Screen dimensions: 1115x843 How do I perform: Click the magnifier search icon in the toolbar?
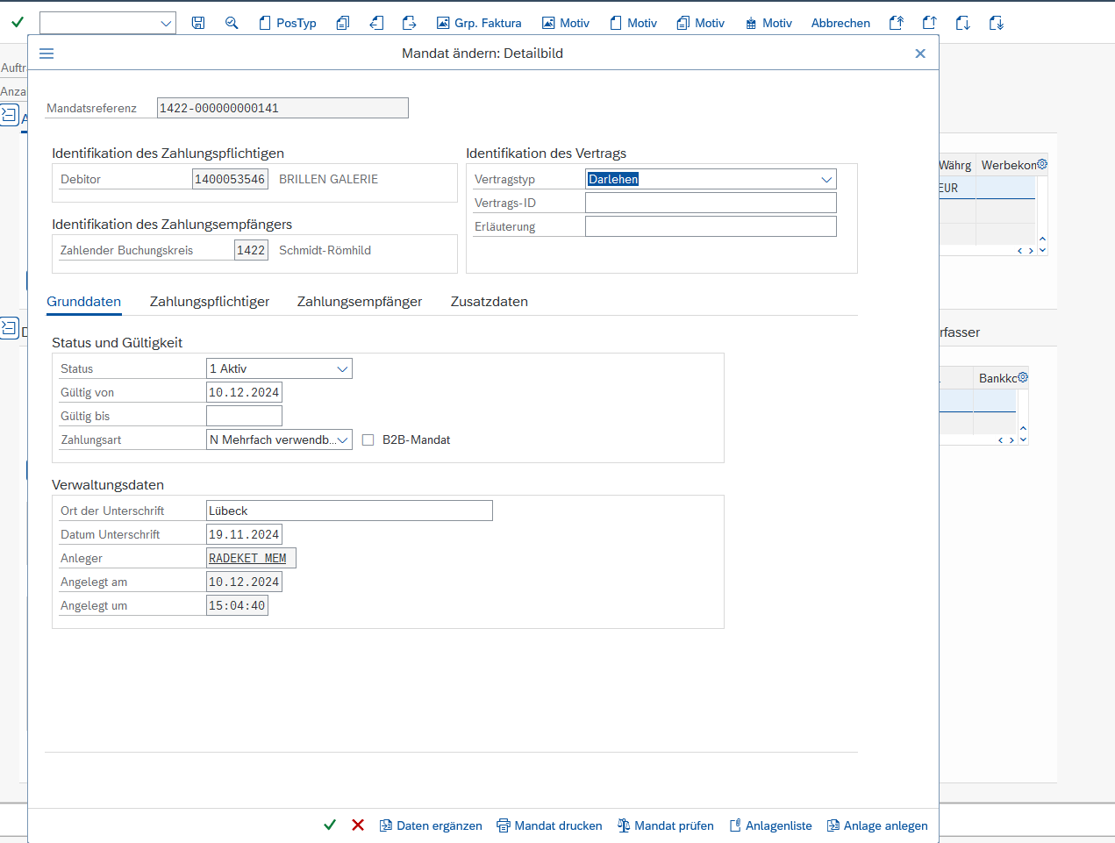click(232, 23)
